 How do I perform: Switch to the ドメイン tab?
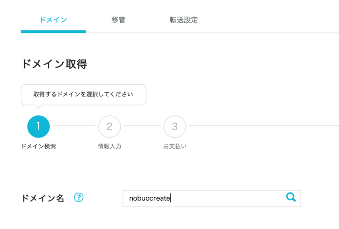pyautogui.click(x=53, y=20)
